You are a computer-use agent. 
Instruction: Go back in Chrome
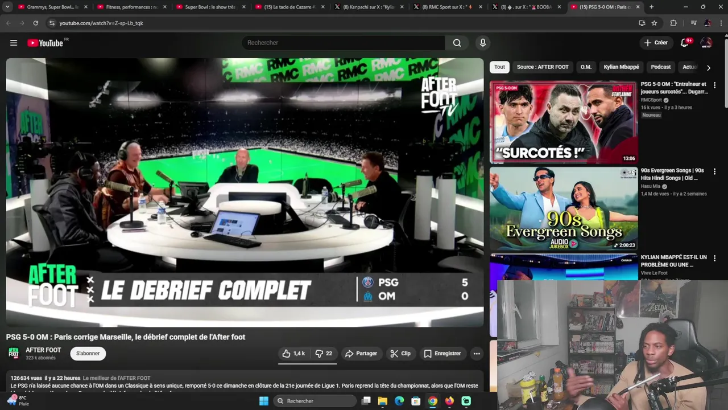coord(8,23)
